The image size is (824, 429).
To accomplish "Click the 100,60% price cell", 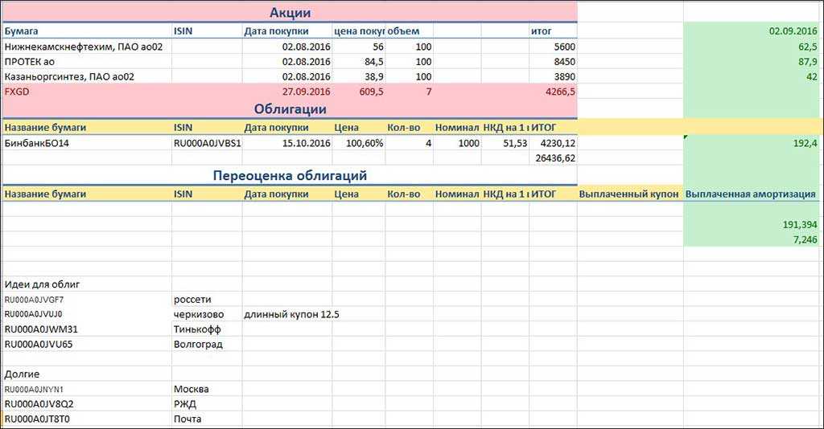I will (359, 143).
